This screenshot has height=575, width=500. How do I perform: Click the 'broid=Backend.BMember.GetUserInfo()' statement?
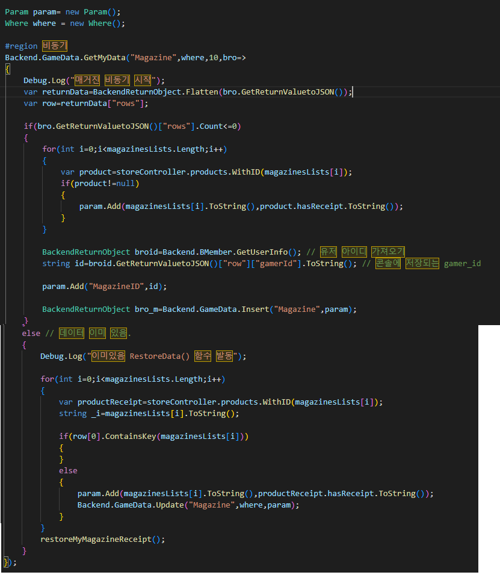171,252
